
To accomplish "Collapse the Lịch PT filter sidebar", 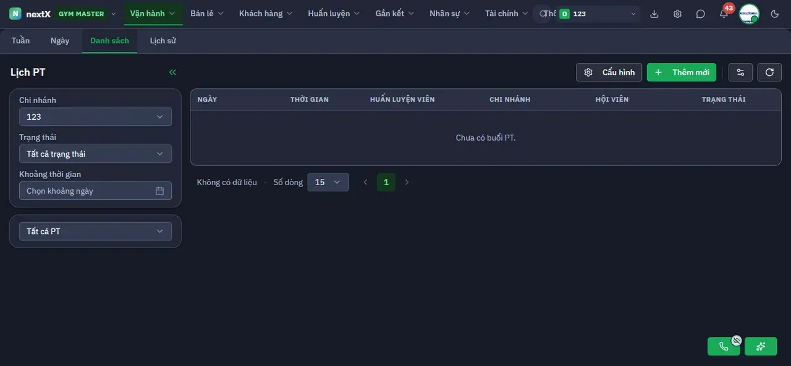I will point(172,72).
